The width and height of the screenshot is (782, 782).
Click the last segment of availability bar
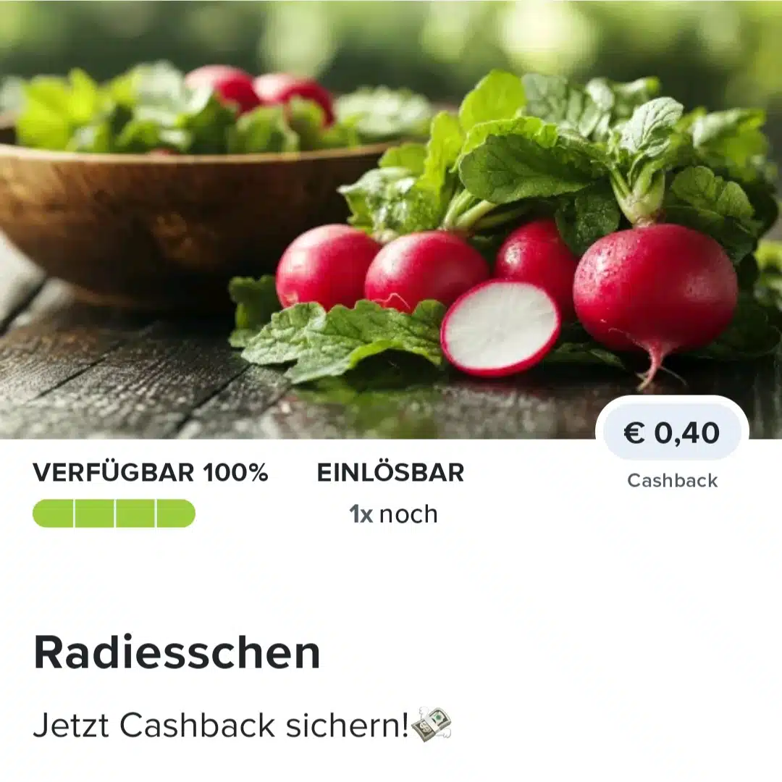tap(176, 513)
